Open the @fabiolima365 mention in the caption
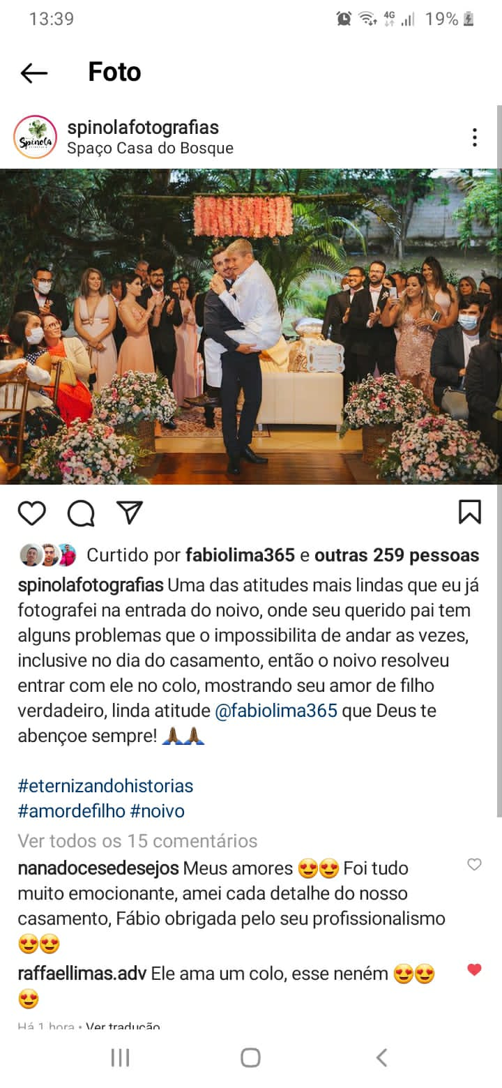The width and height of the screenshot is (502, 1088). [276, 711]
